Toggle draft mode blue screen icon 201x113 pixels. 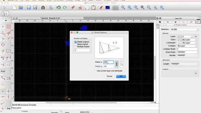tap(107, 8)
